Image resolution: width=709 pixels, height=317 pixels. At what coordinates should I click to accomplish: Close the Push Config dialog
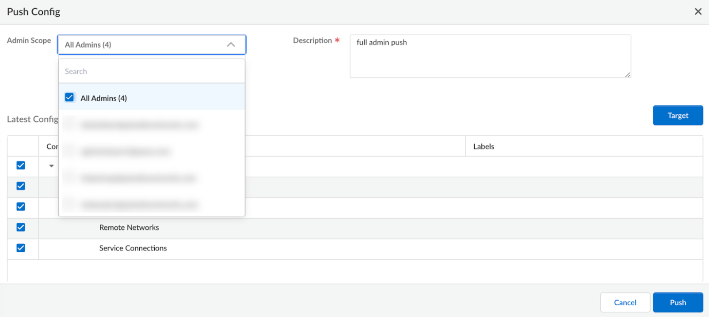pyautogui.click(x=698, y=11)
